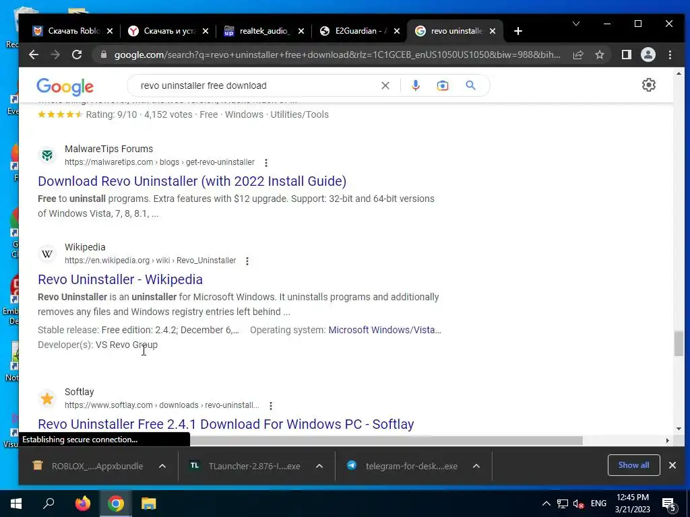Viewport: 690px width, 517px height.
Task: Open Download Revo Uninstaller 2022 Install Guide link
Action: tap(192, 181)
